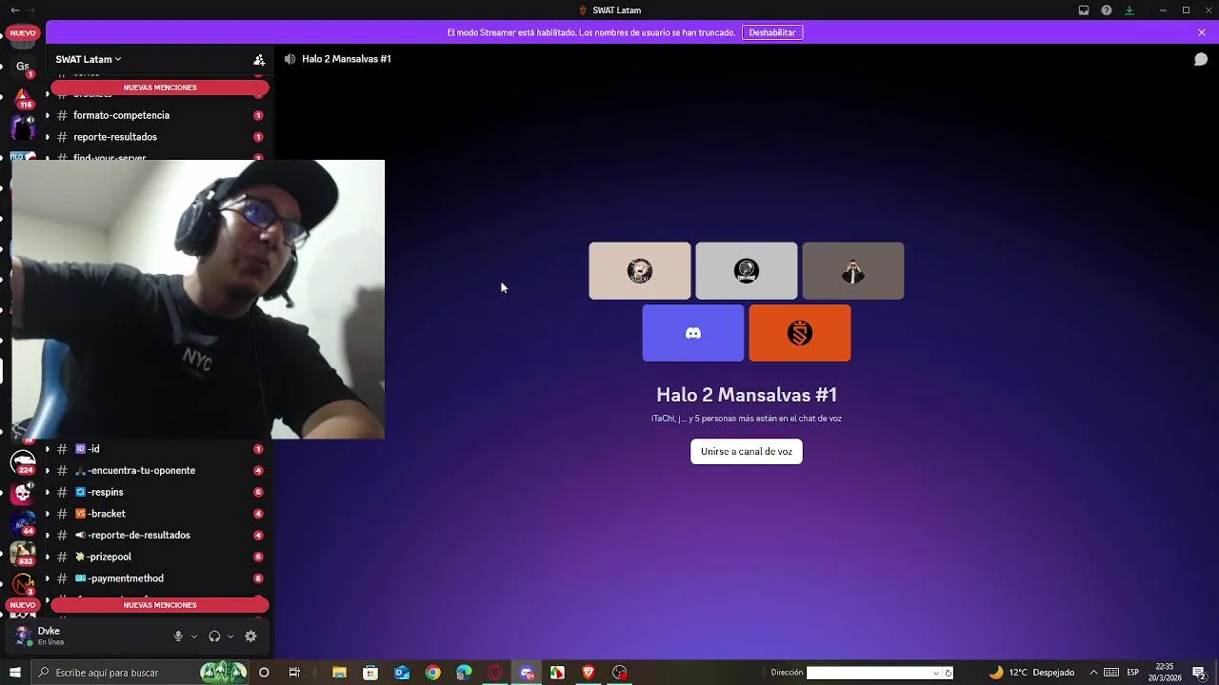The image size is (1219, 685).
Task: Open headphones output options arrow
Action: click(x=230, y=636)
